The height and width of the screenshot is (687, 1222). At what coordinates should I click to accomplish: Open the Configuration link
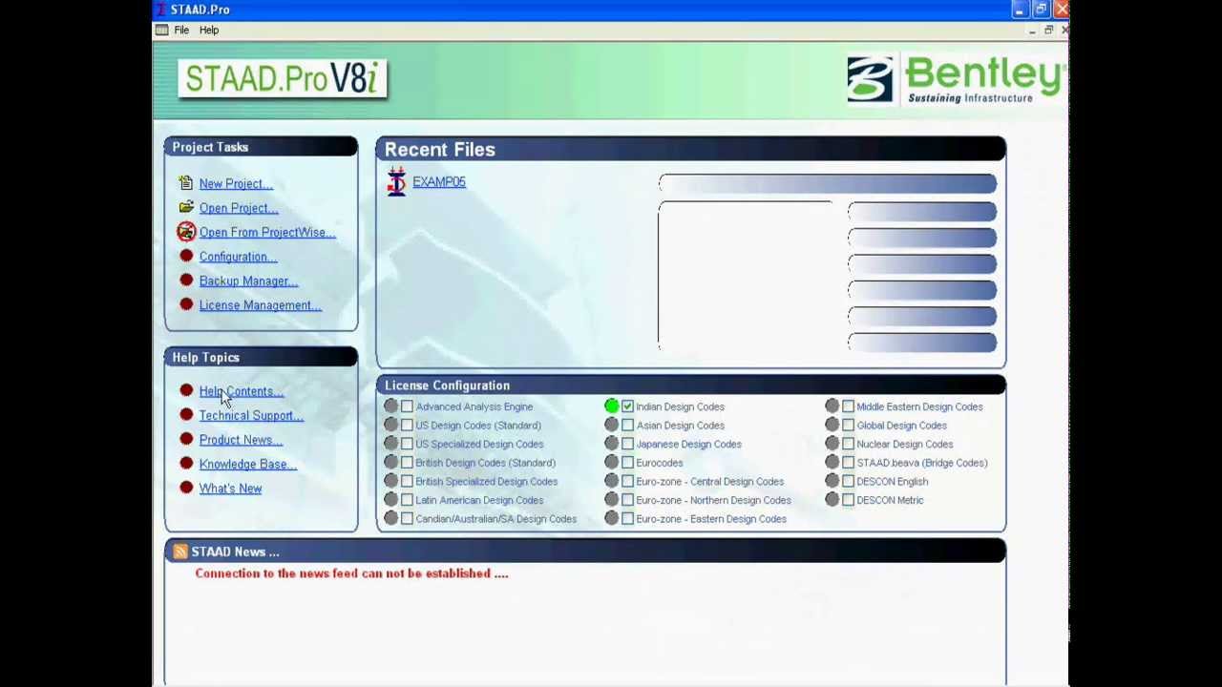tap(238, 257)
